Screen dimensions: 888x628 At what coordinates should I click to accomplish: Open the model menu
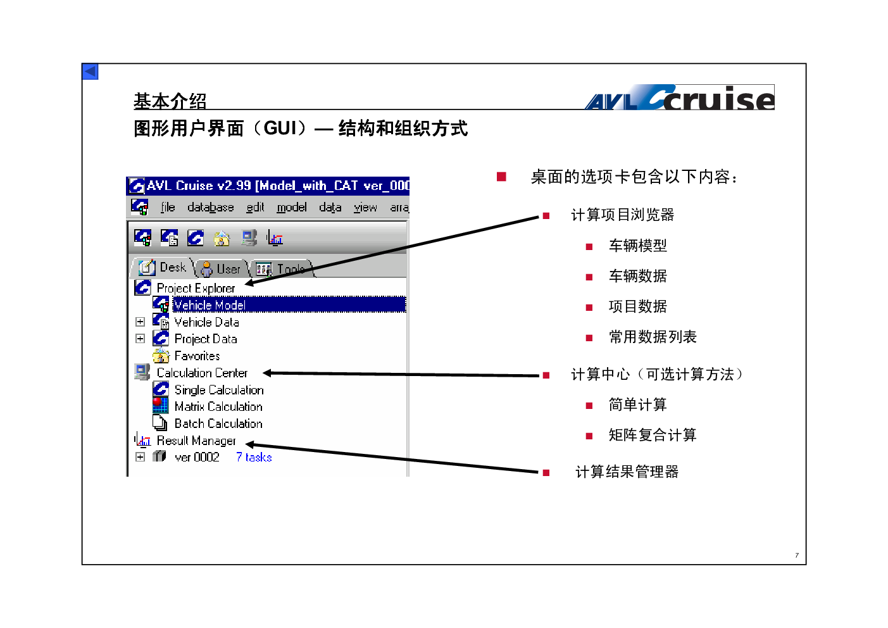292,207
